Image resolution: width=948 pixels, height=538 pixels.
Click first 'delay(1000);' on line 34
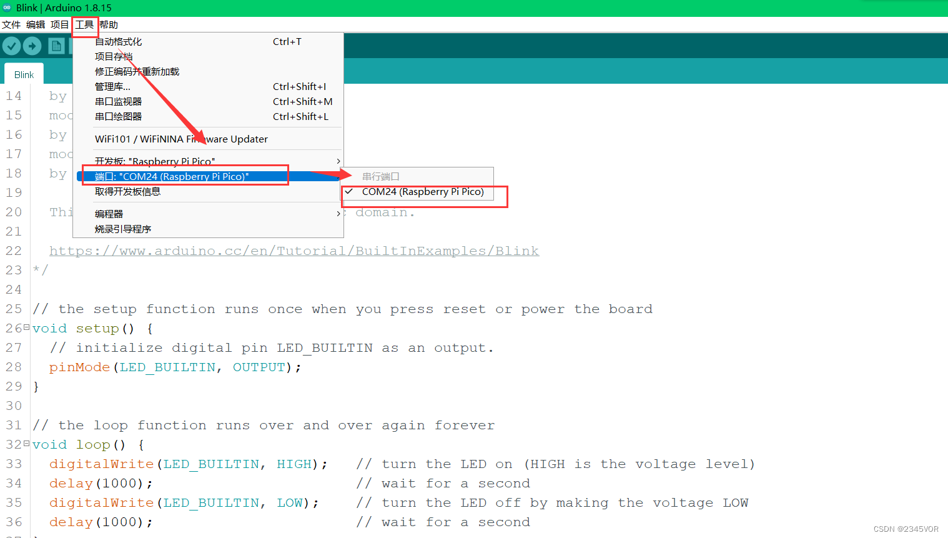coord(101,483)
